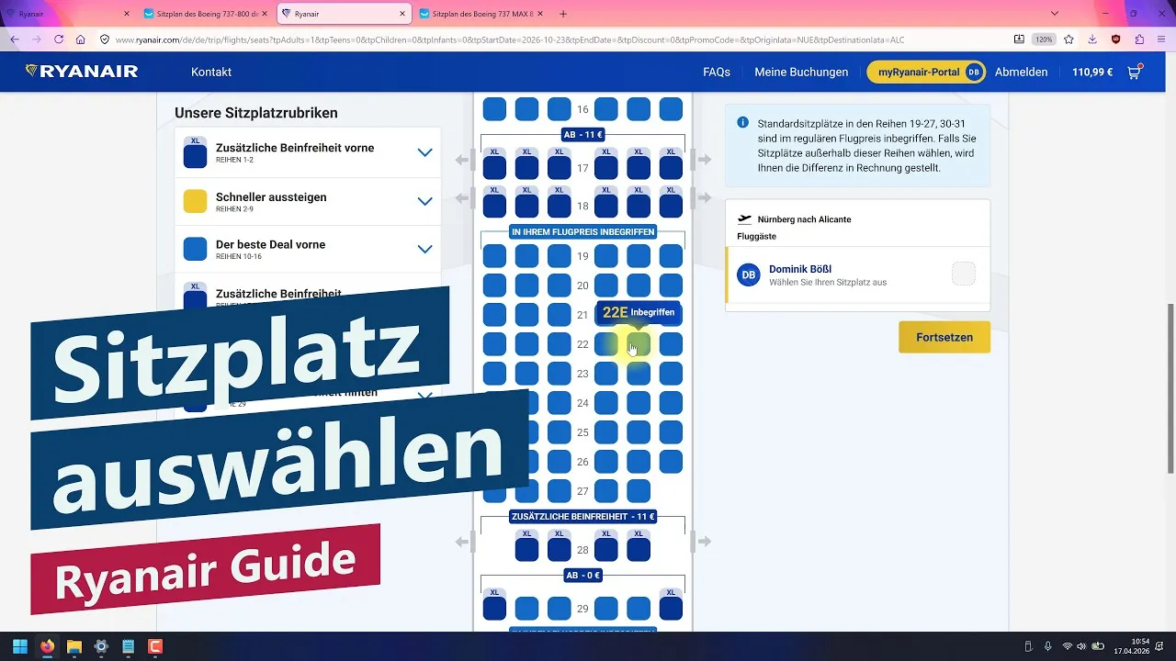Image resolution: width=1176 pixels, height=661 pixels.
Task: Open the downloads icon in the browser toolbar
Action: (x=1091, y=40)
